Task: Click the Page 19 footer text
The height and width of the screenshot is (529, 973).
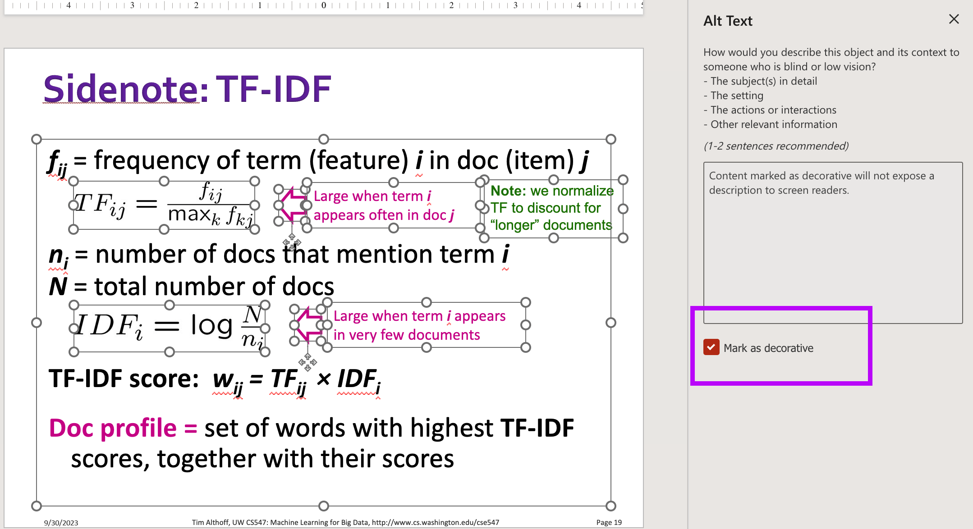Action: point(609,522)
